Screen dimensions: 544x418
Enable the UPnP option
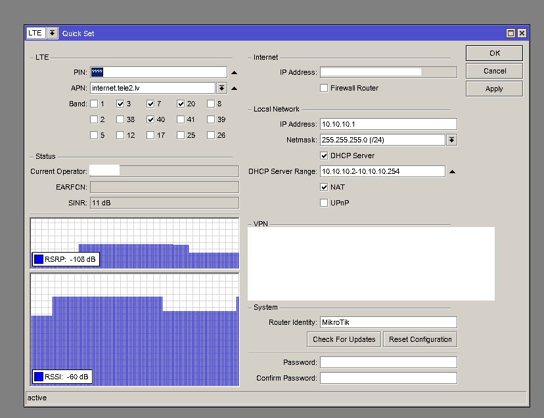coord(324,203)
